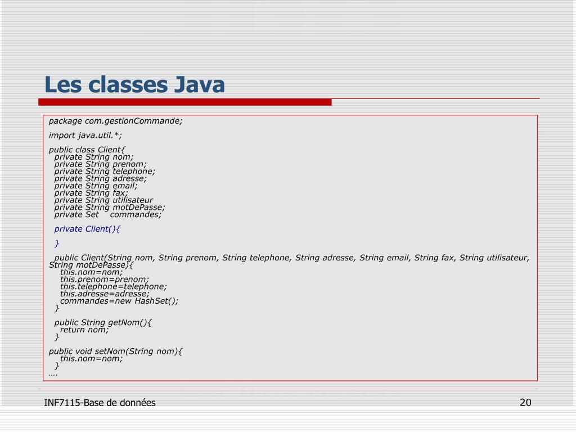576x432 pixels.
Task: Click the line 'private String adresse;'
Action: 100,178
